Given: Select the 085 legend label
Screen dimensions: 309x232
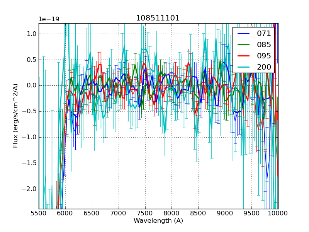Looking at the screenshot, I should click(x=264, y=45).
